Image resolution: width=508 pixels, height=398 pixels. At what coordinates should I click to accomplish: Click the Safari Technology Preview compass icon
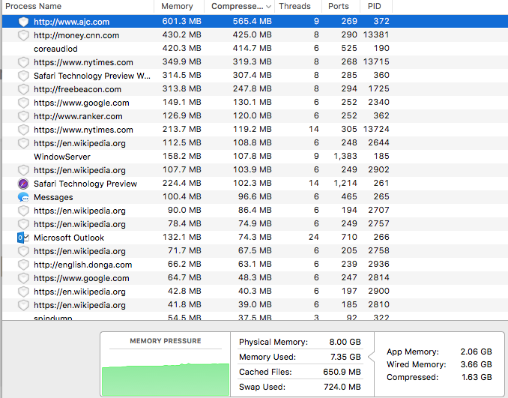pos(23,184)
